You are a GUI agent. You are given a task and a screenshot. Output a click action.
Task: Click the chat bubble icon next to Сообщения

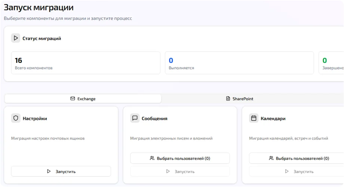click(135, 118)
